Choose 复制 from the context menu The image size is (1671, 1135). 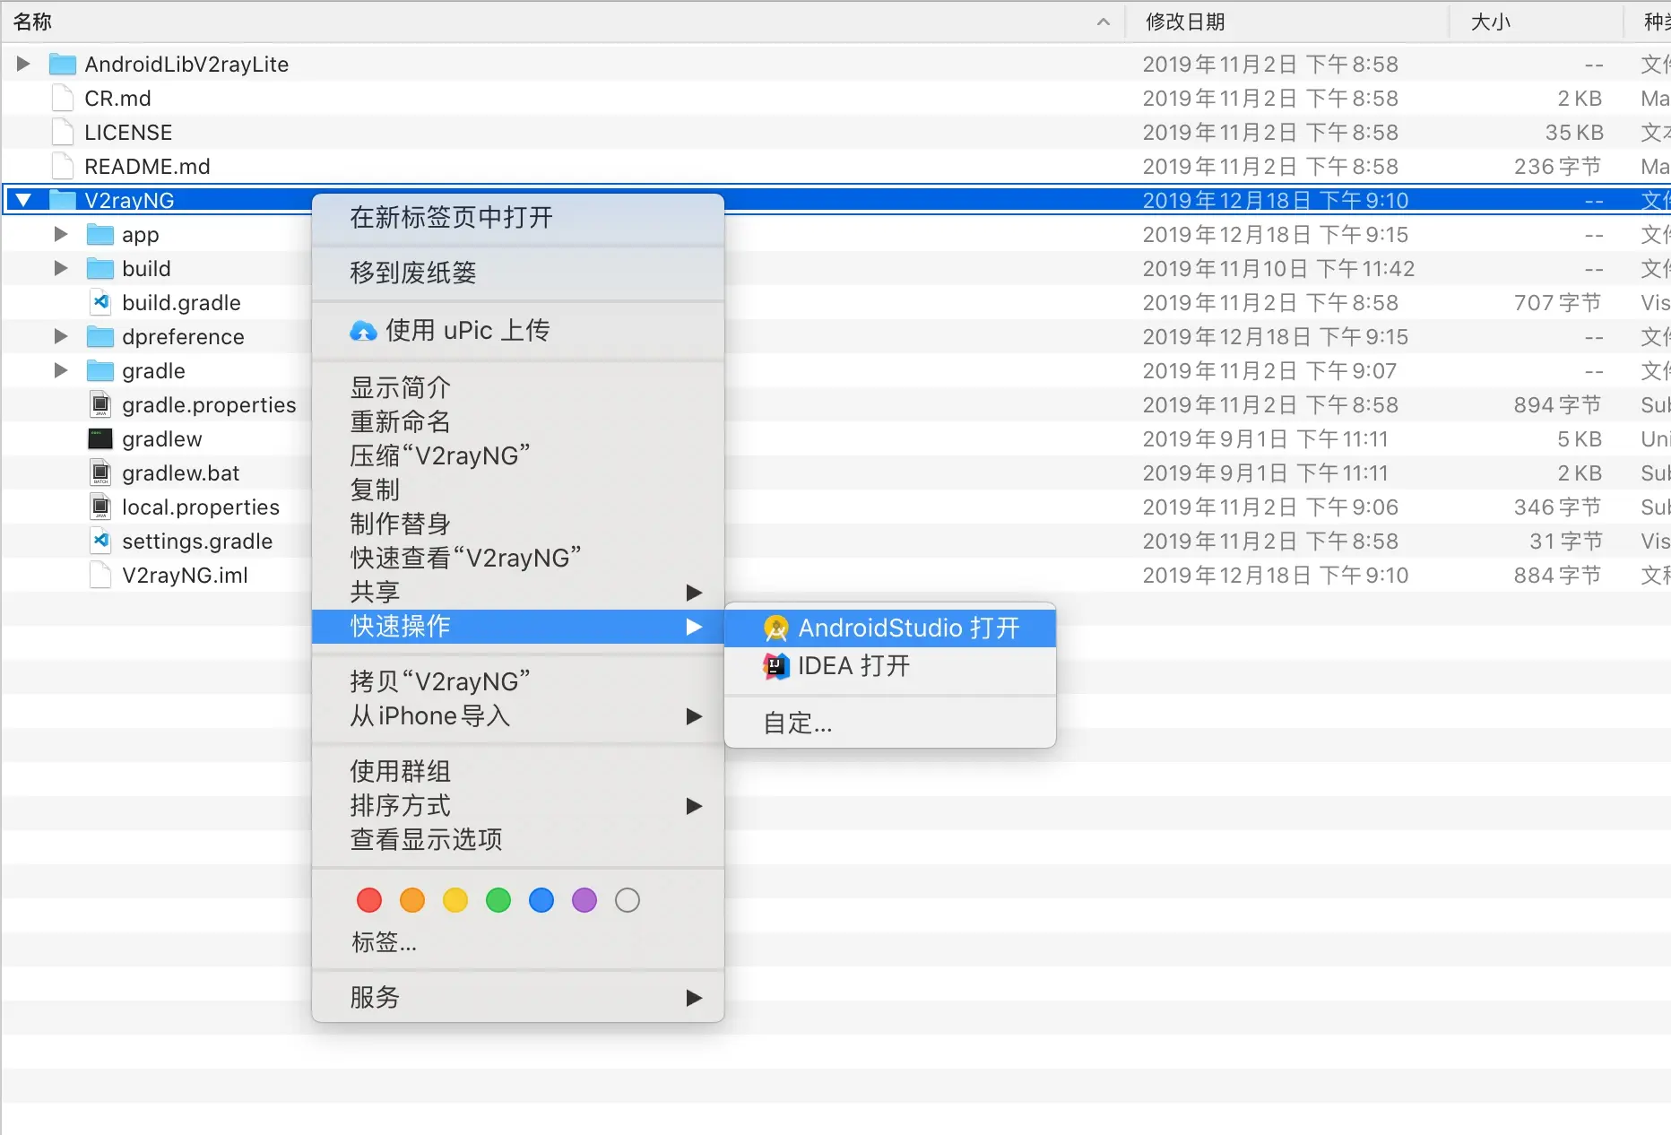[518, 490]
